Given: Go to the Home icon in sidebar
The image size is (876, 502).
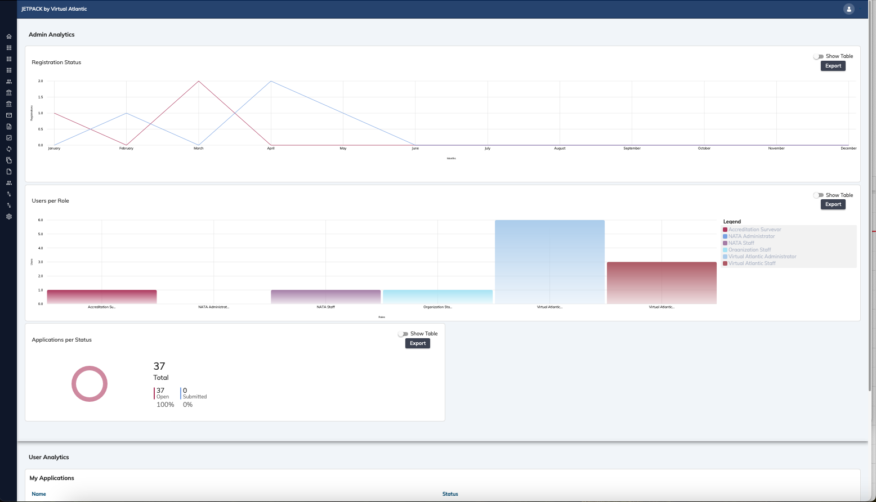Looking at the screenshot, I should click(x=9, y=37).
